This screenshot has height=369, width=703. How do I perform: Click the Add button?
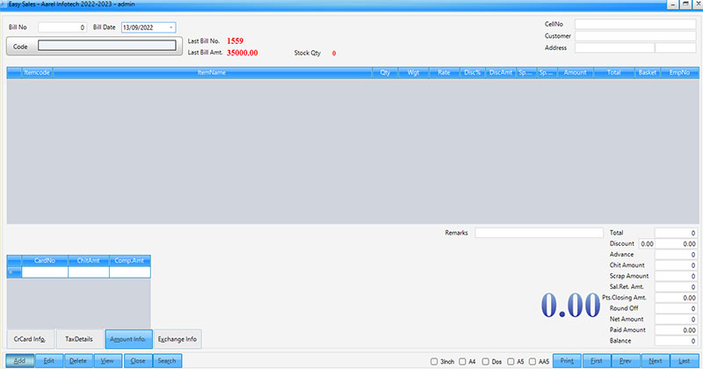coord(18,360)
